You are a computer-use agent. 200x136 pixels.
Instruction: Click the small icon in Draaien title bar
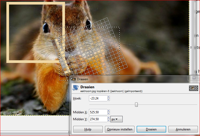coord(74,79)
